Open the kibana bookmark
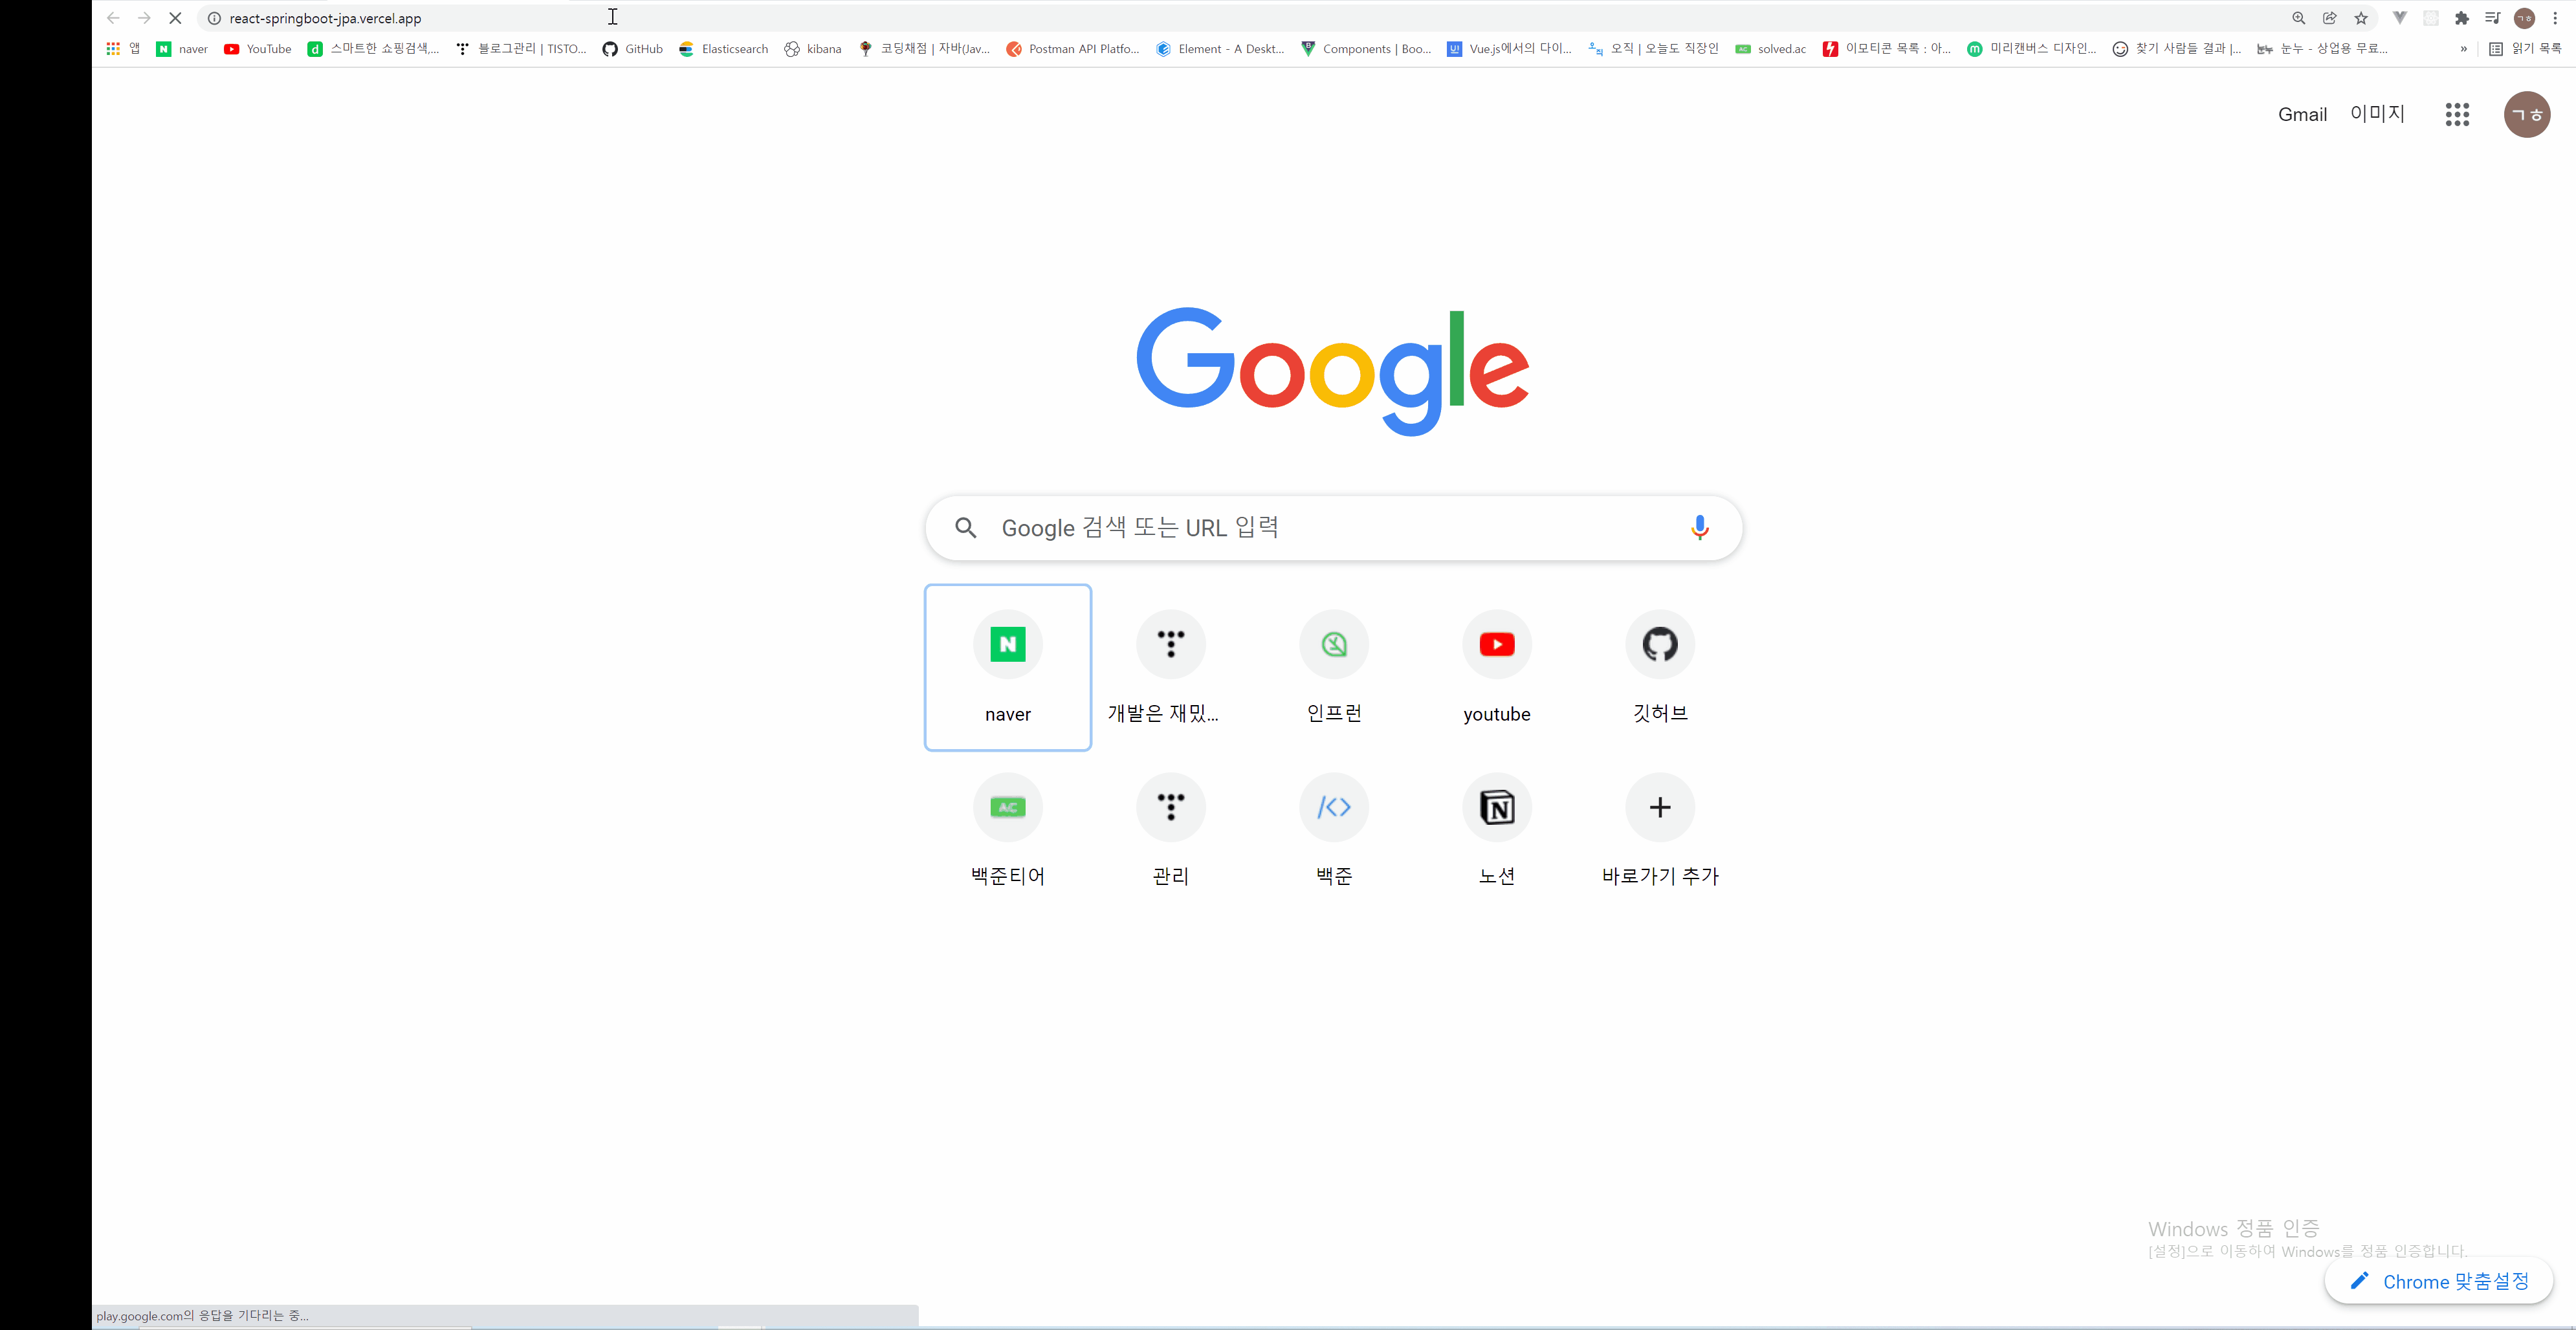2576x1330 pixels. 812,48
